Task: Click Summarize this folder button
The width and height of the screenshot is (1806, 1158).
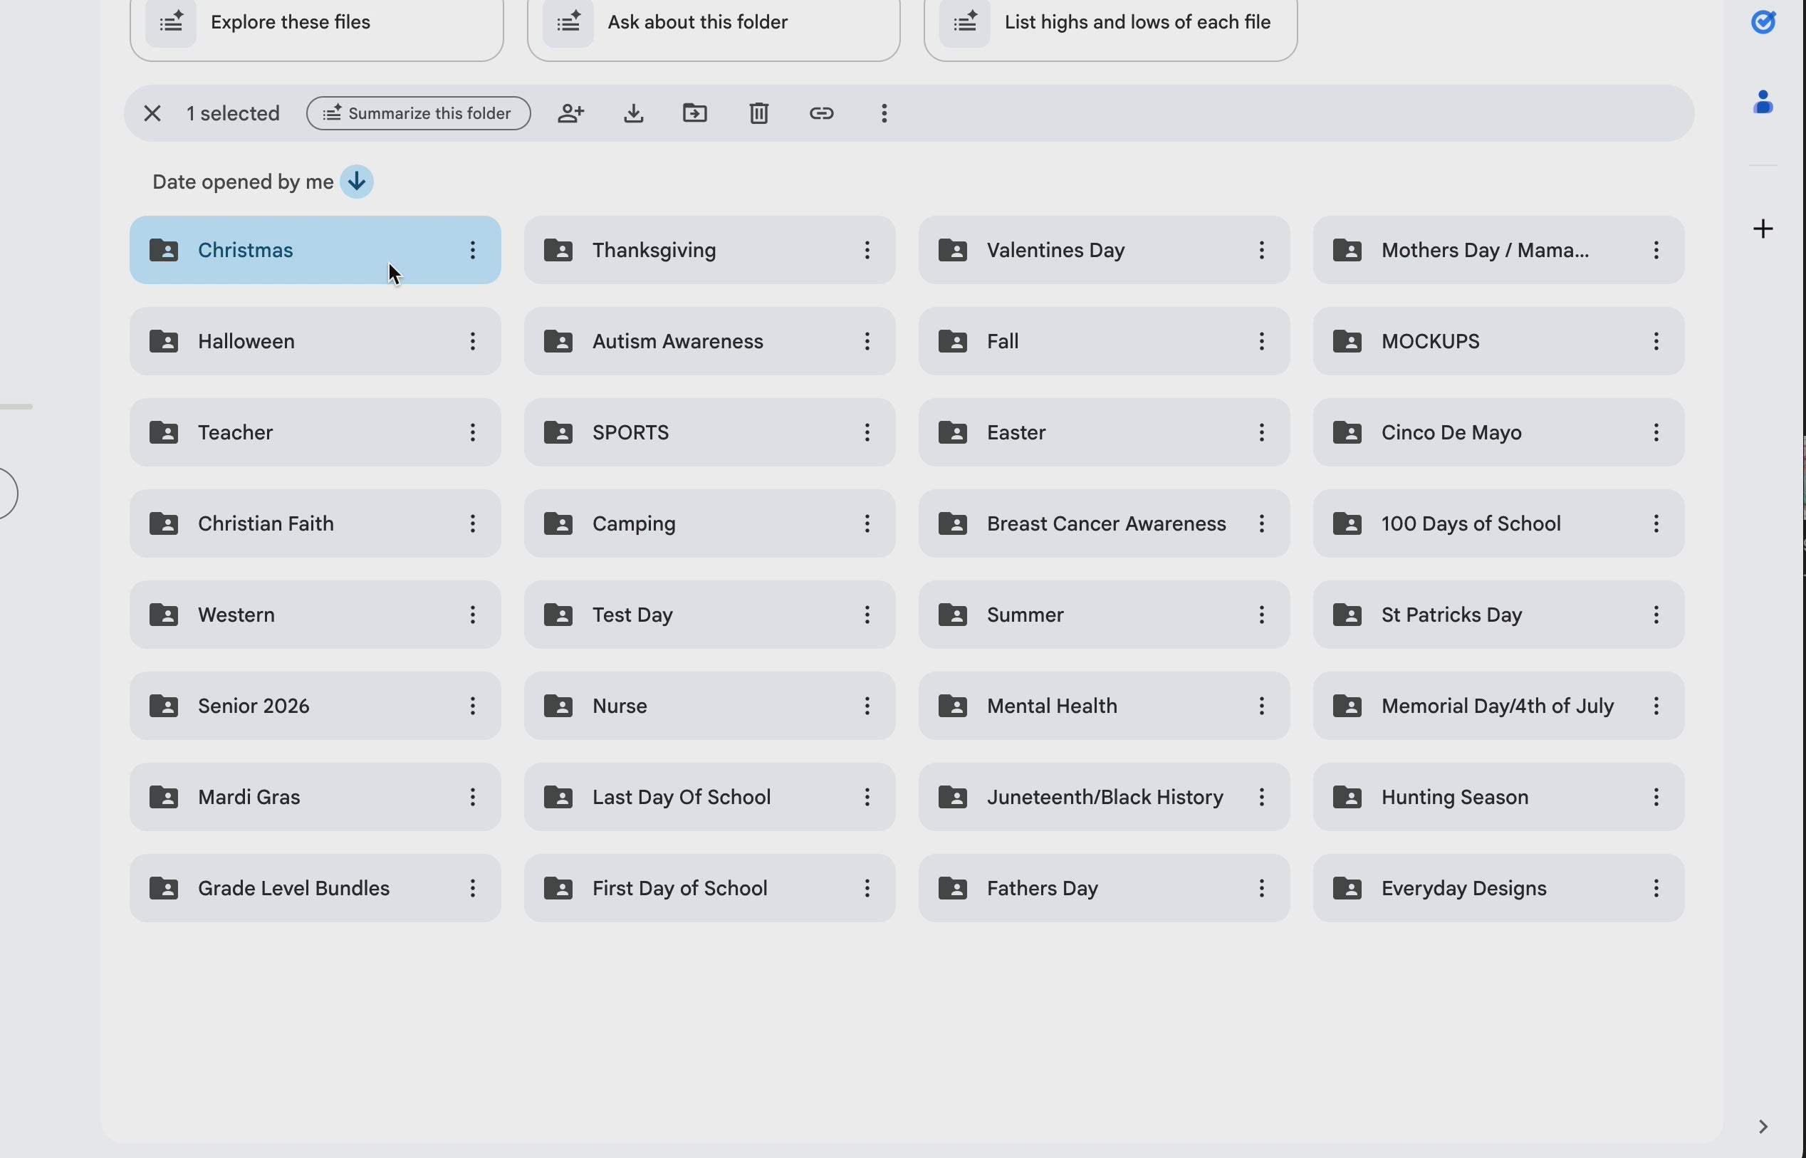Action: 418,113
